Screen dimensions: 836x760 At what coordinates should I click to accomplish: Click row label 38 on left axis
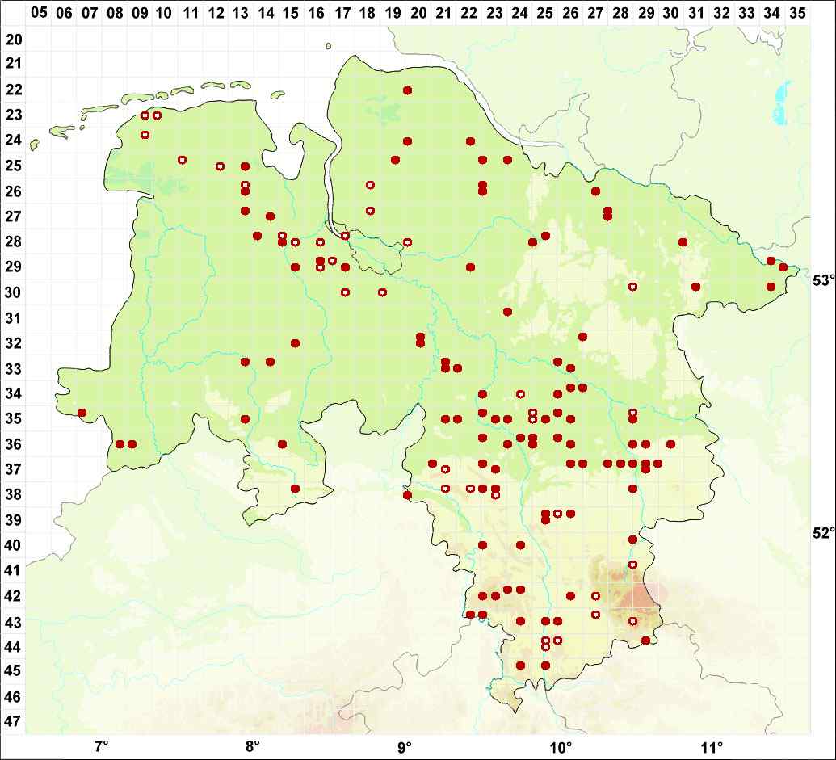pos(15,494)
